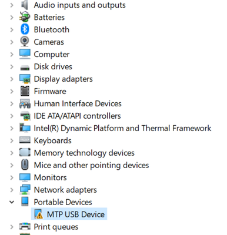Click the Human Interface Devices icon
Image resolution: width=227 pixels, height=235 pixels.
(x=25, y=103)
